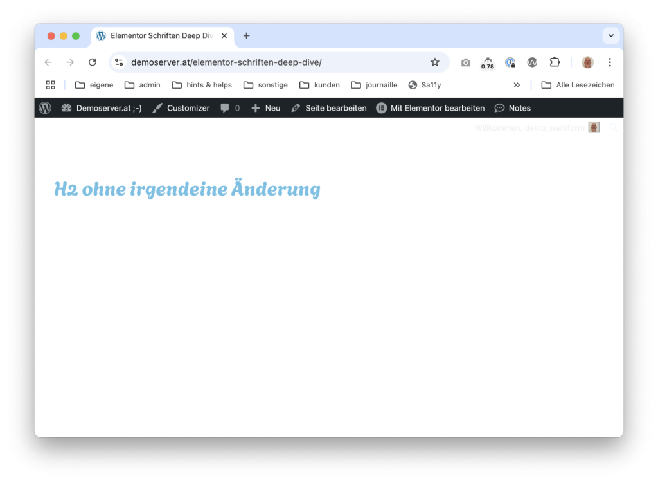Expand the tab search dropdown arrow
Viewport: 658px width, 483px height.
pos(610,36)
